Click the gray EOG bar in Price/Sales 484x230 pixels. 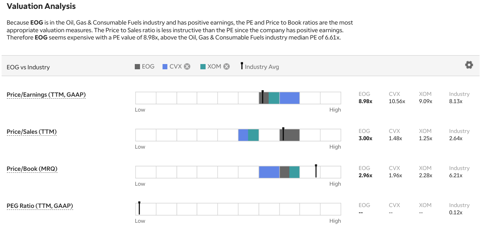click(290, 135)
